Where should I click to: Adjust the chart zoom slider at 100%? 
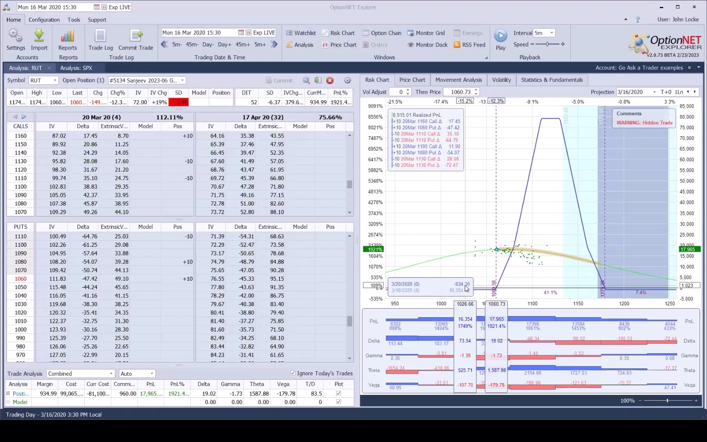(x=667, y=401)
